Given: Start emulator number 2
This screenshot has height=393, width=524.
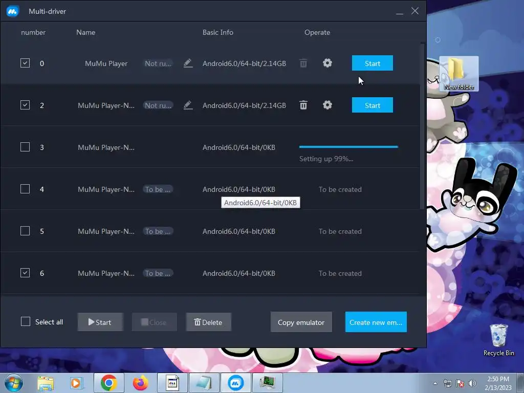Looking at the screenshot, I should pos(373,105).
